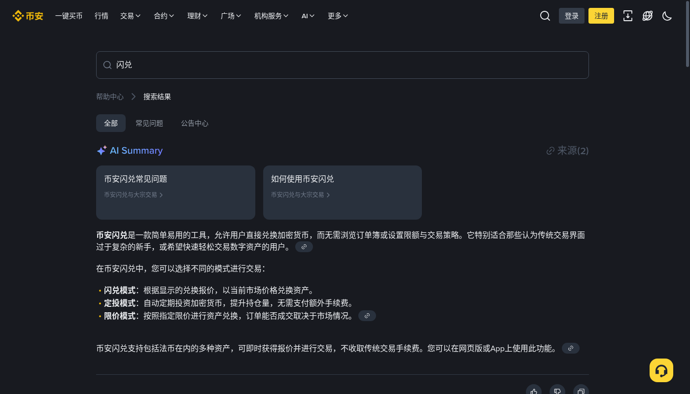Open the customer support headset chat
The image size is (690, 394).
tap(661, 370)
